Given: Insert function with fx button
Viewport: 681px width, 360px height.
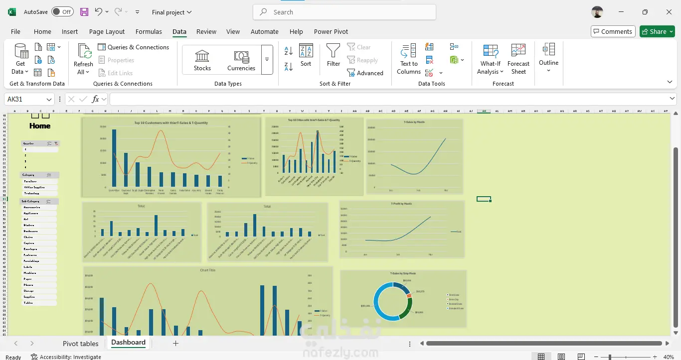Looking at the screenshot, I should [96, 99].
